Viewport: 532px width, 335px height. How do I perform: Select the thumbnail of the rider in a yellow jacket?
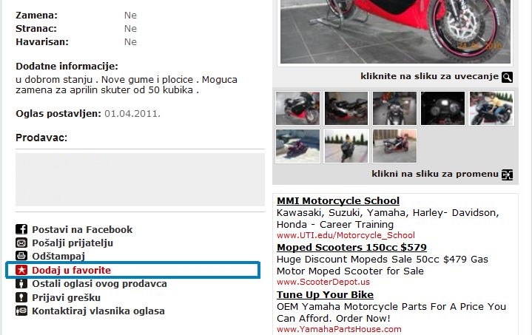click(x=491, y=109)
